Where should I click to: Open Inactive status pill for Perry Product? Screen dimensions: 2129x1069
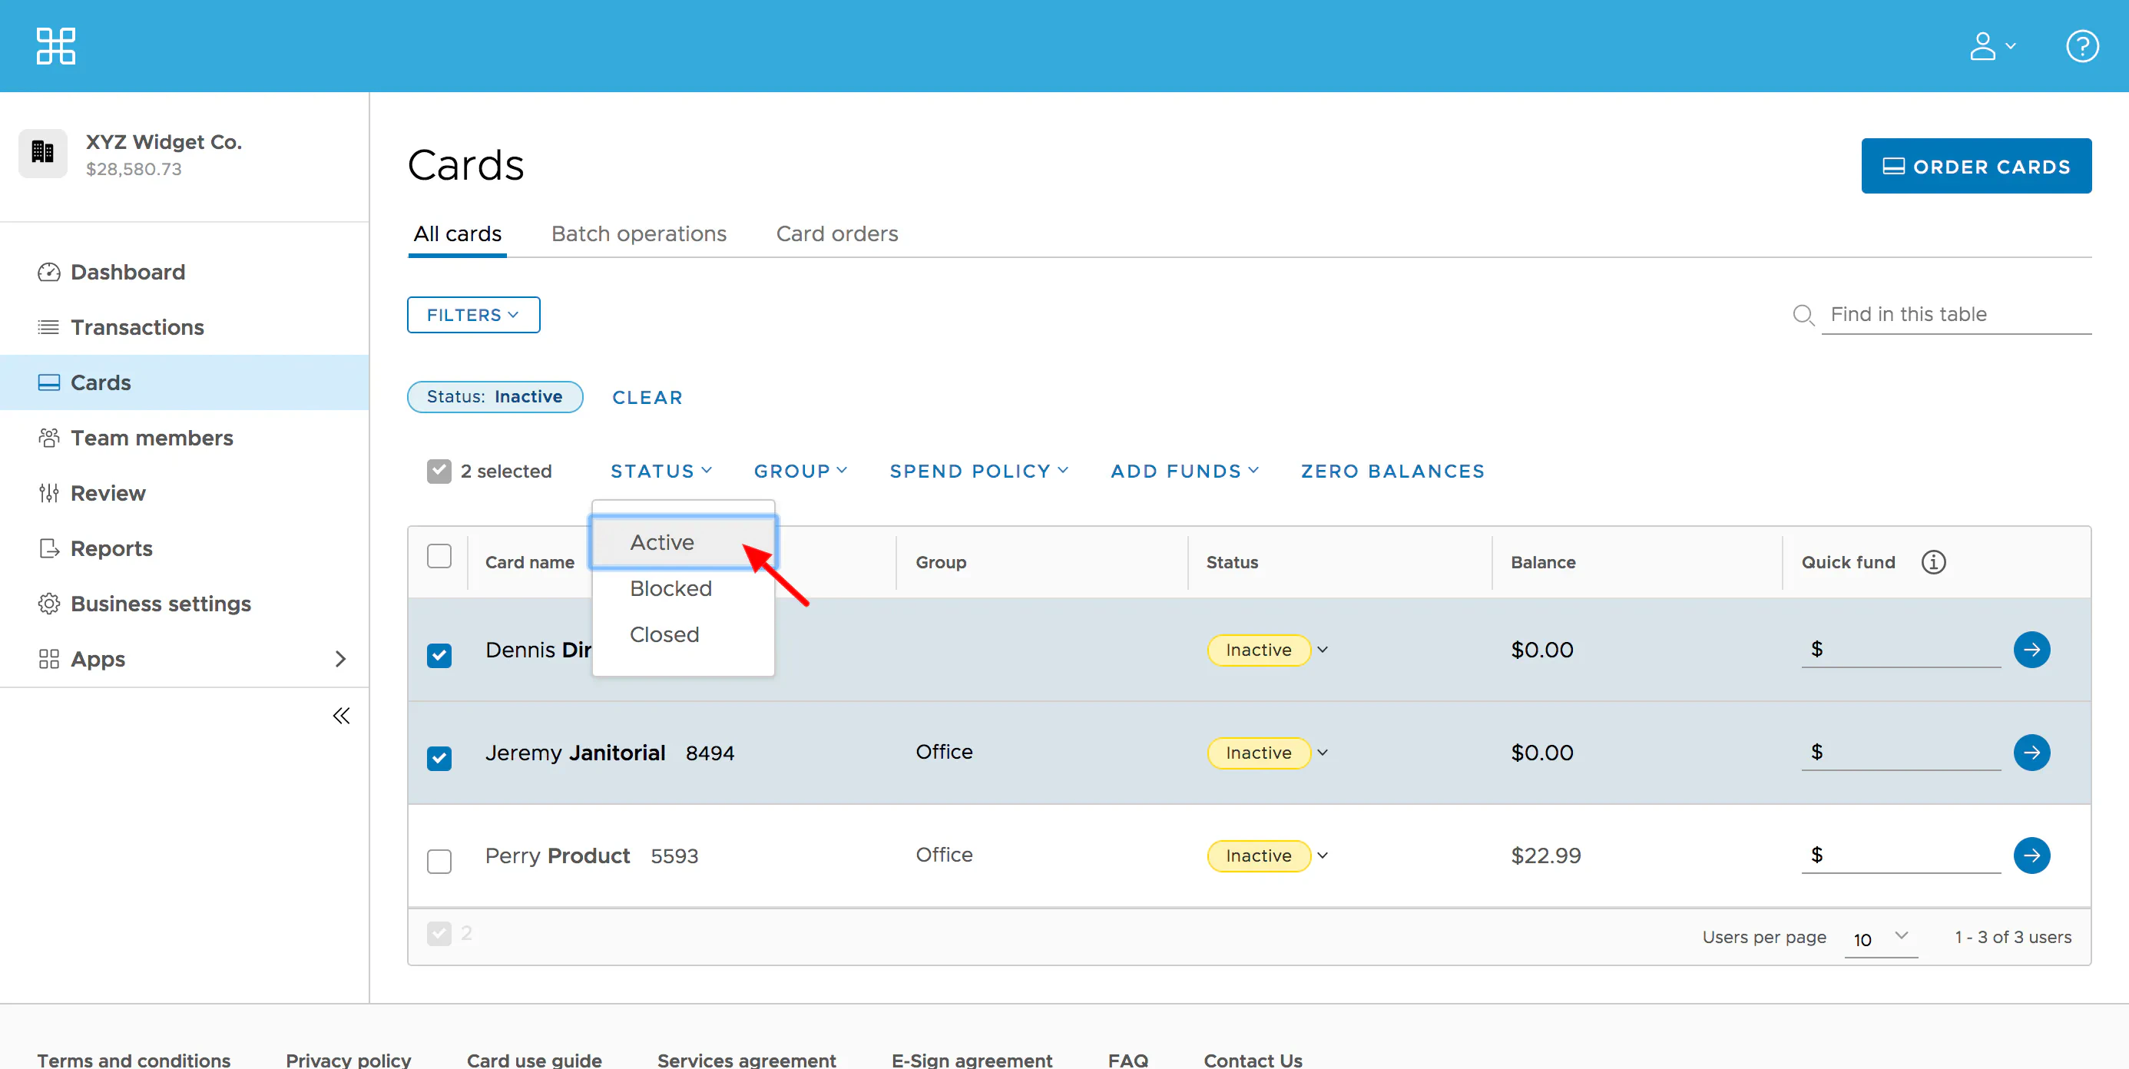pos(1258,855)
